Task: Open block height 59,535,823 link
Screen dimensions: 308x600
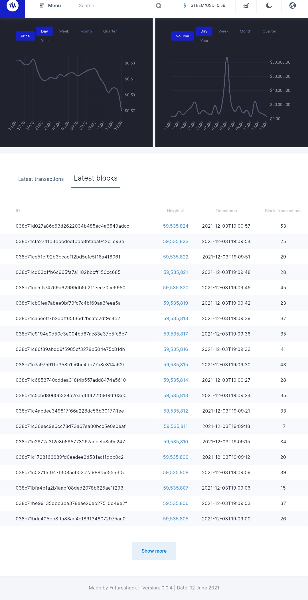Action: click(x=176, y=241)
